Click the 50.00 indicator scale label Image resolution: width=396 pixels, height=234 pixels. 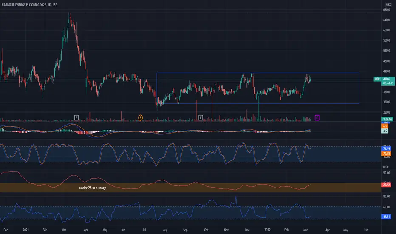tap(386, 173)
